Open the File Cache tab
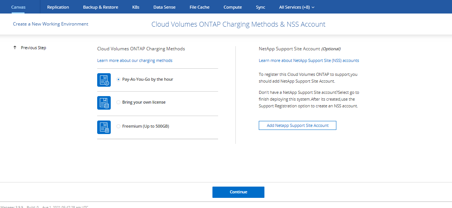Image resolution: width=452 pixels, height=208 pixels. click(x=200, y=7)
